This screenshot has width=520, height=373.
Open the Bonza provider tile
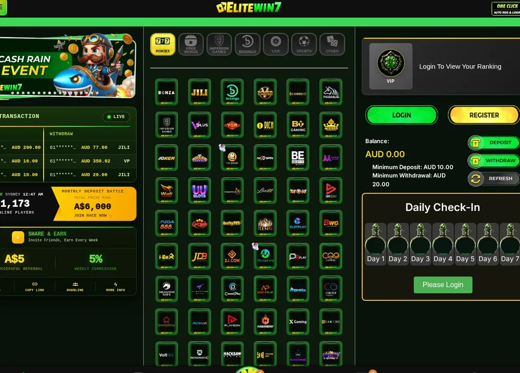[x=166, y=92]
